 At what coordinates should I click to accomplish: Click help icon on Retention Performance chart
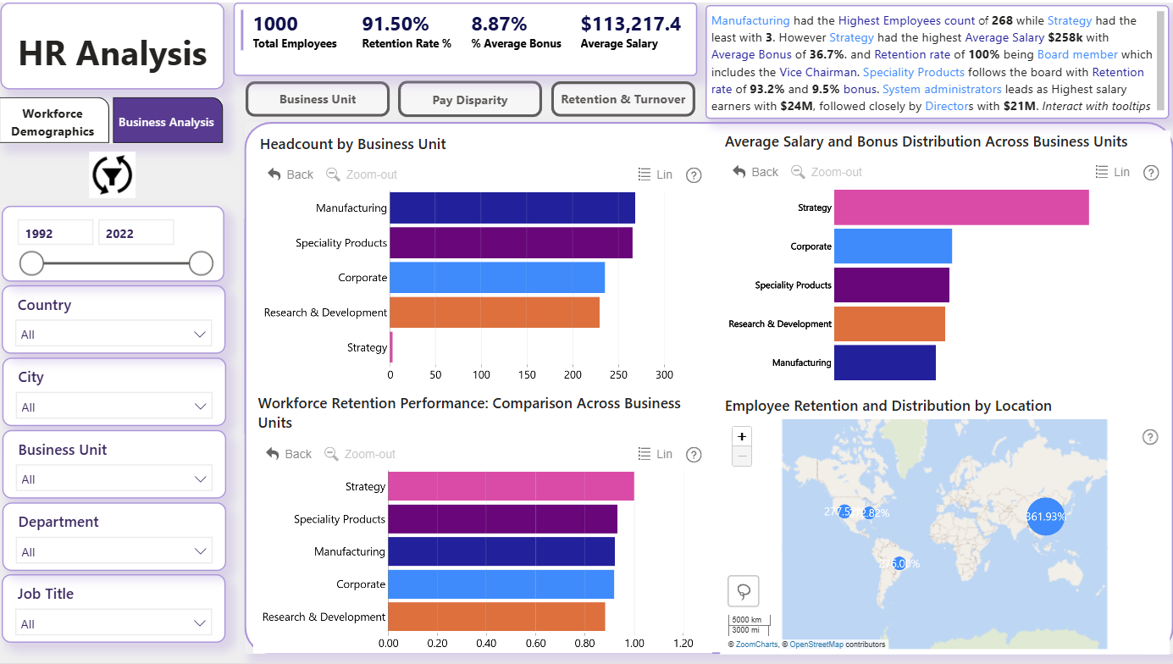694,455
